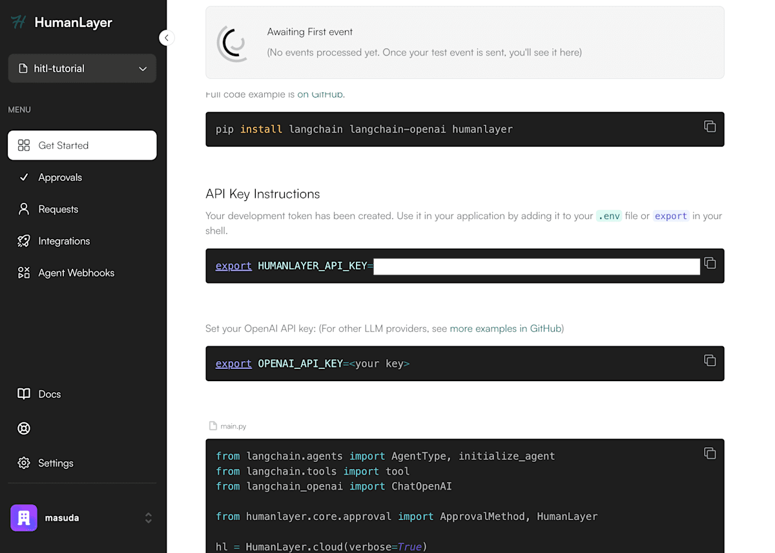Click the HumanLayer logo icon

[18, 22]
